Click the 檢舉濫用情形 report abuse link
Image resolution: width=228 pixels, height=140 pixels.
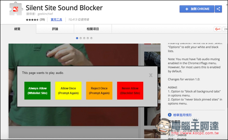183,115
